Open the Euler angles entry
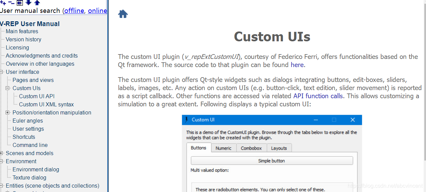This screenshot has width=426, height=192. 28,121
